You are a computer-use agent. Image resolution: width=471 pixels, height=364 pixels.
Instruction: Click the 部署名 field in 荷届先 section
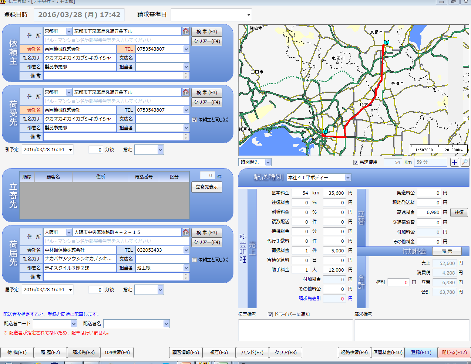point(80,268)
